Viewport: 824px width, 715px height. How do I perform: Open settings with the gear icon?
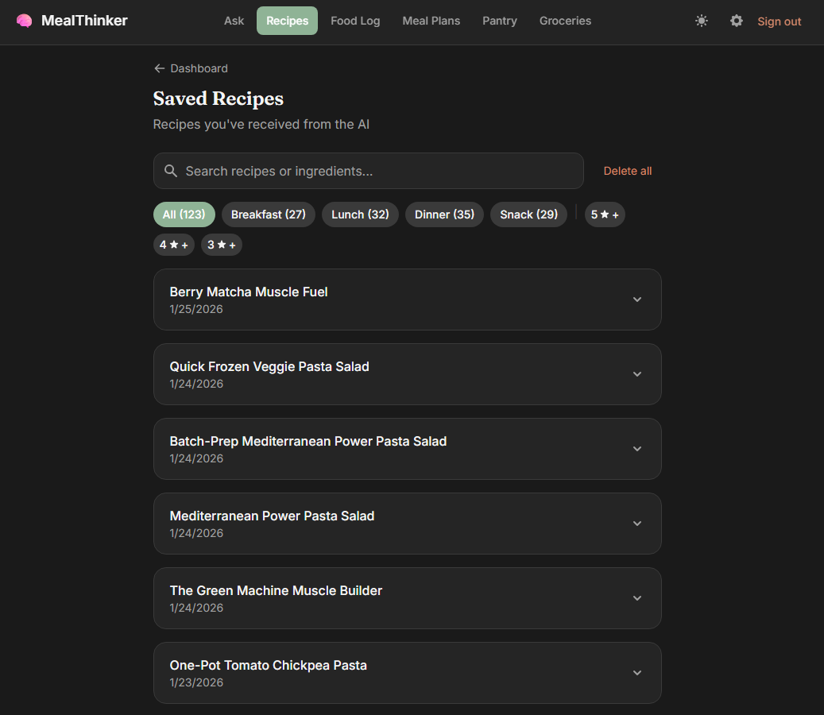point(737,21)
